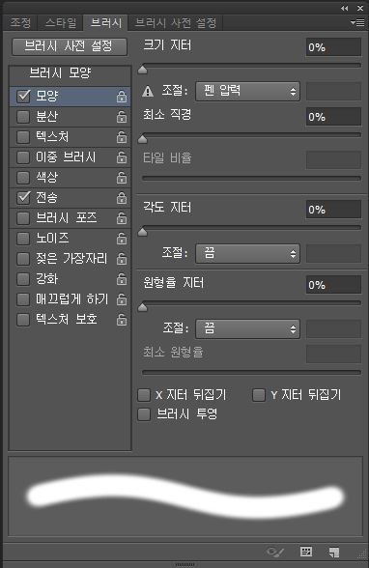The height and width of the screenshot is (568, 369).
Task: Open the preset manager icon in the bottom bar
Action: click(x=306, y=552)
